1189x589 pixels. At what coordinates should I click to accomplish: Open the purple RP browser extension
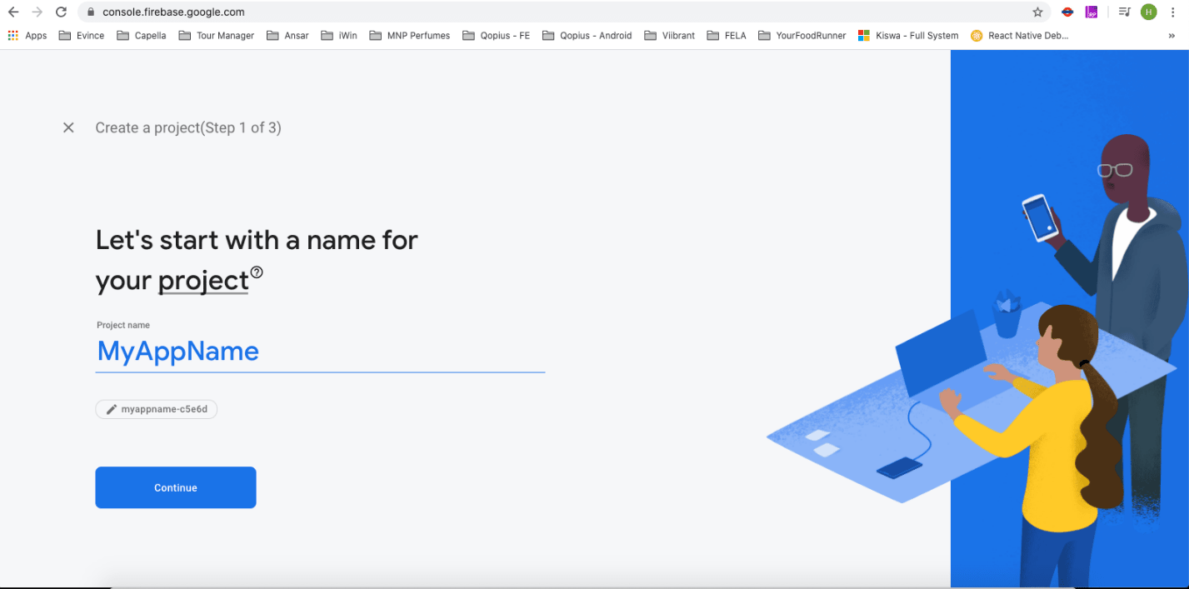pos(1092,12)
